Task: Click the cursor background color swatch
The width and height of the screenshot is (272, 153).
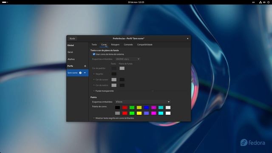Action: coord(122,79)
